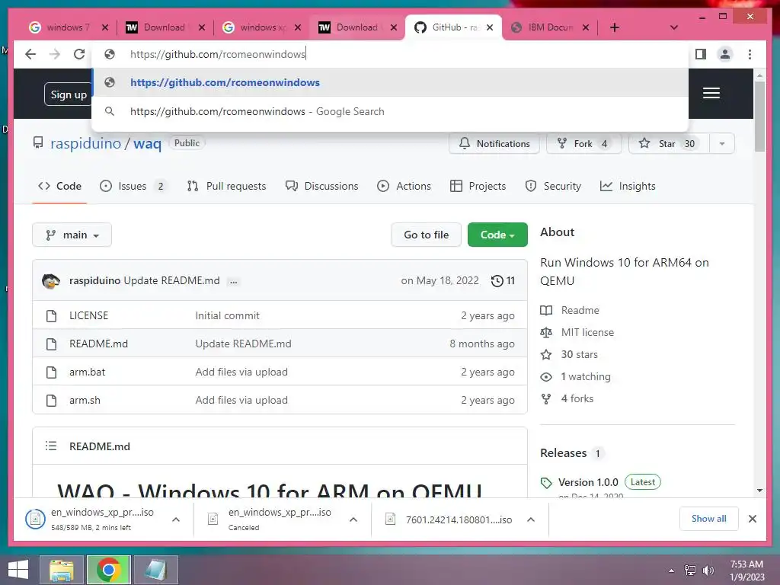Open File Explorer from the taskbar

coord(62,570)
